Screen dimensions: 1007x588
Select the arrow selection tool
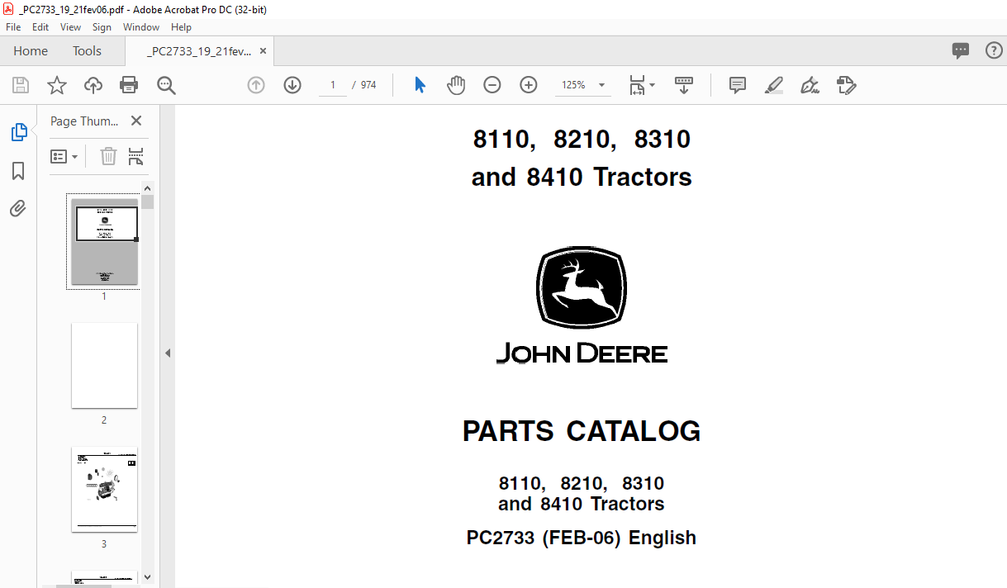point(420,85)
